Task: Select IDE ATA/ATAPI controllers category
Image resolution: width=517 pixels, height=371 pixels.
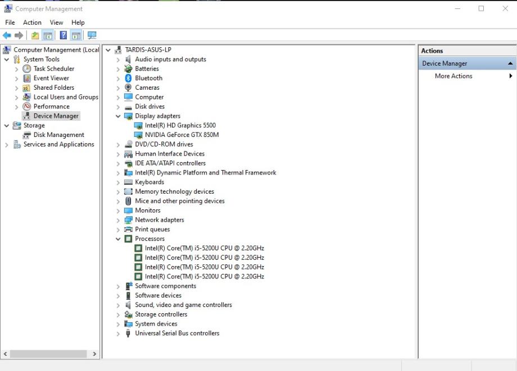Action: (170, 163)
